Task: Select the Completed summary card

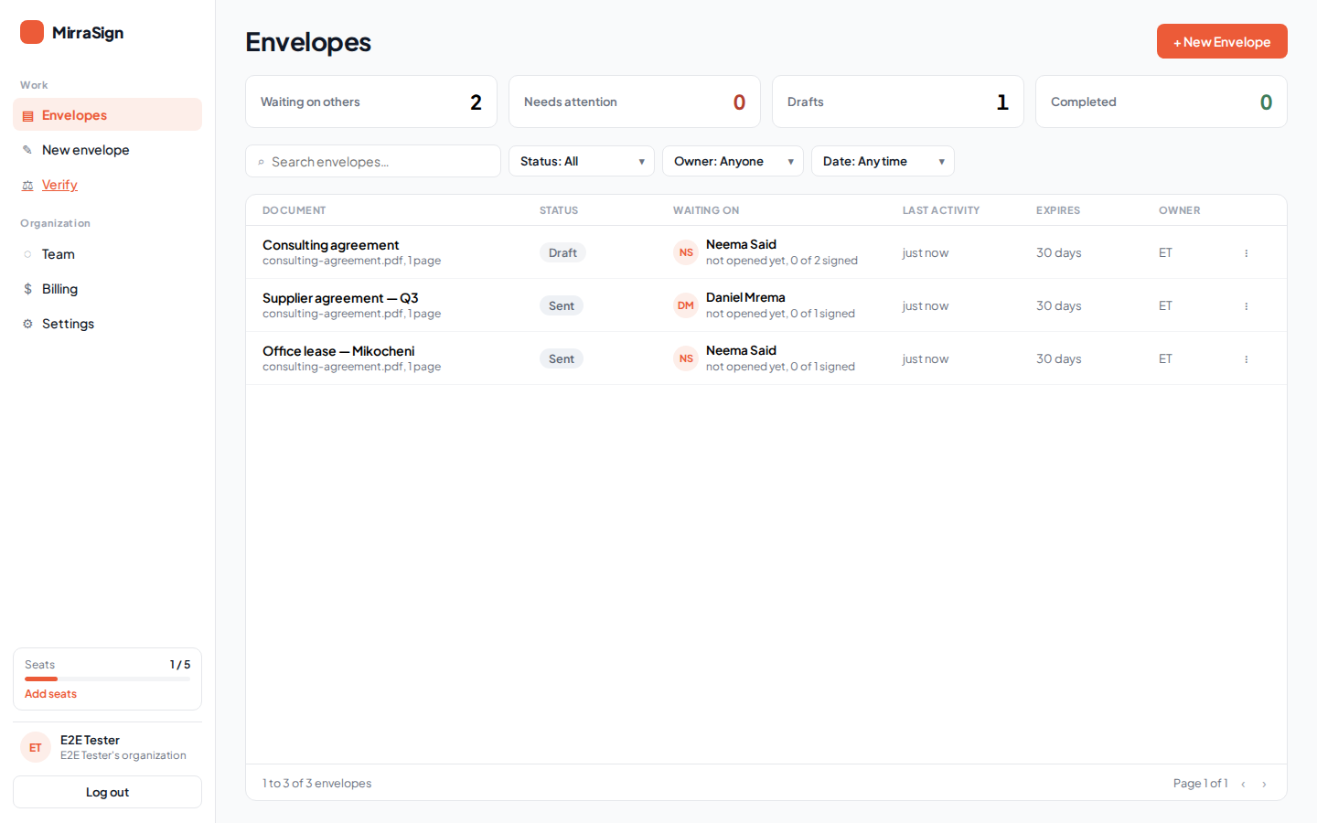Action: coord(1162,102)
